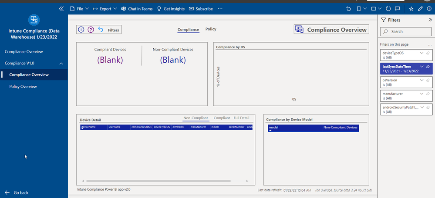This screenshot has height=198, width=435.
Task: Select the Full Detail view tab
Action: click(x=241, y=118)
